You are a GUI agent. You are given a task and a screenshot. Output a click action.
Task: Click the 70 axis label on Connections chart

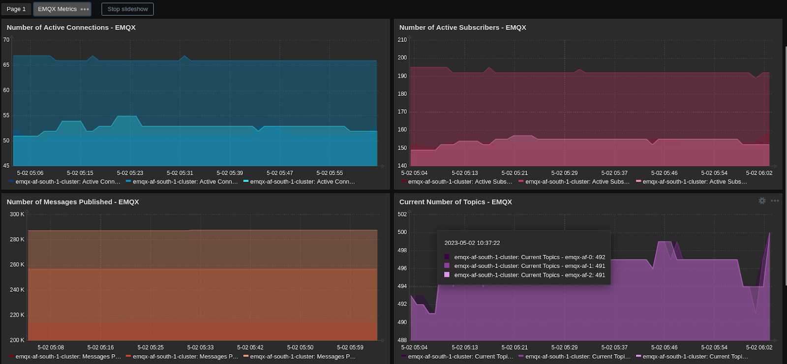(x=6, y=40)
